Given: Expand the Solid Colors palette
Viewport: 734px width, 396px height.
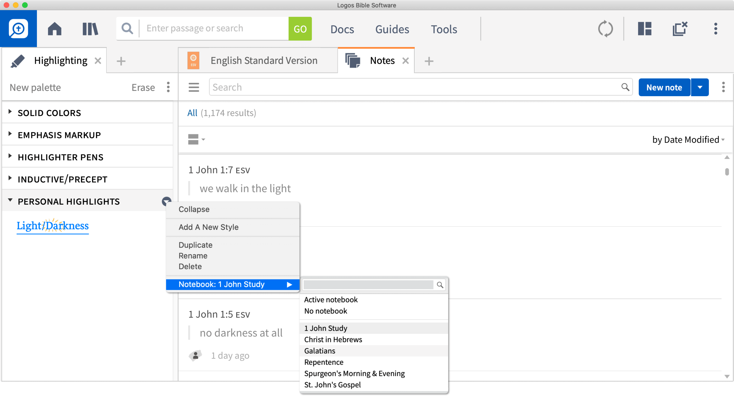Looking at the screenshot, I should (10, 112).
